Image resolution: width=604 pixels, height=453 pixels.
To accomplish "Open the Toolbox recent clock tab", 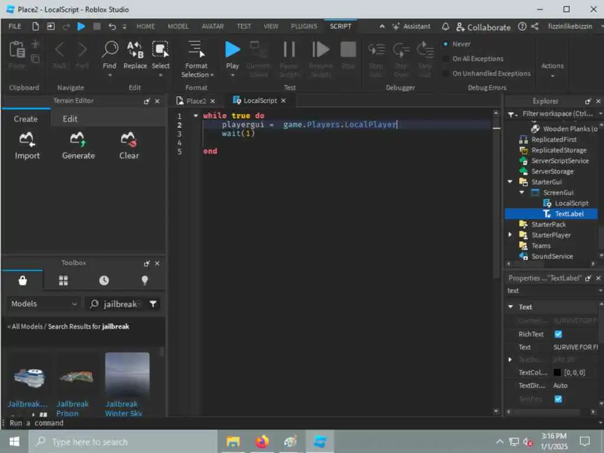I will point(104,280).
